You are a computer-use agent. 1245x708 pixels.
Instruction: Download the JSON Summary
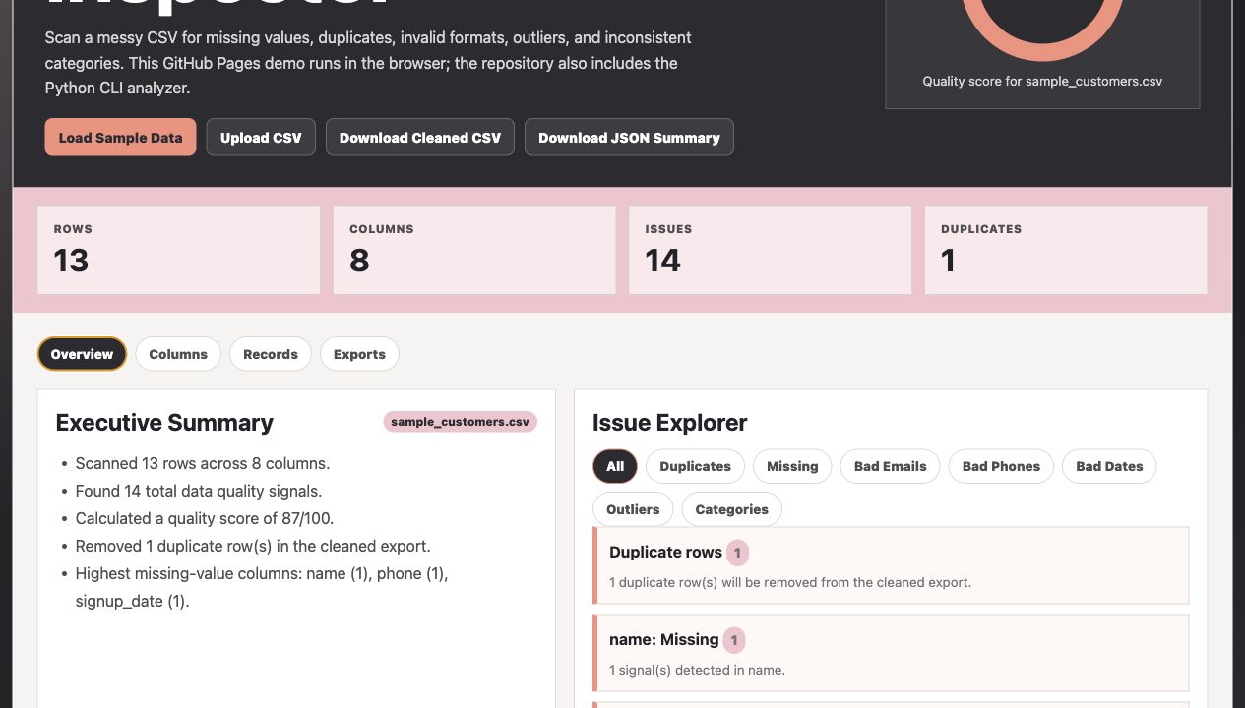629,138
